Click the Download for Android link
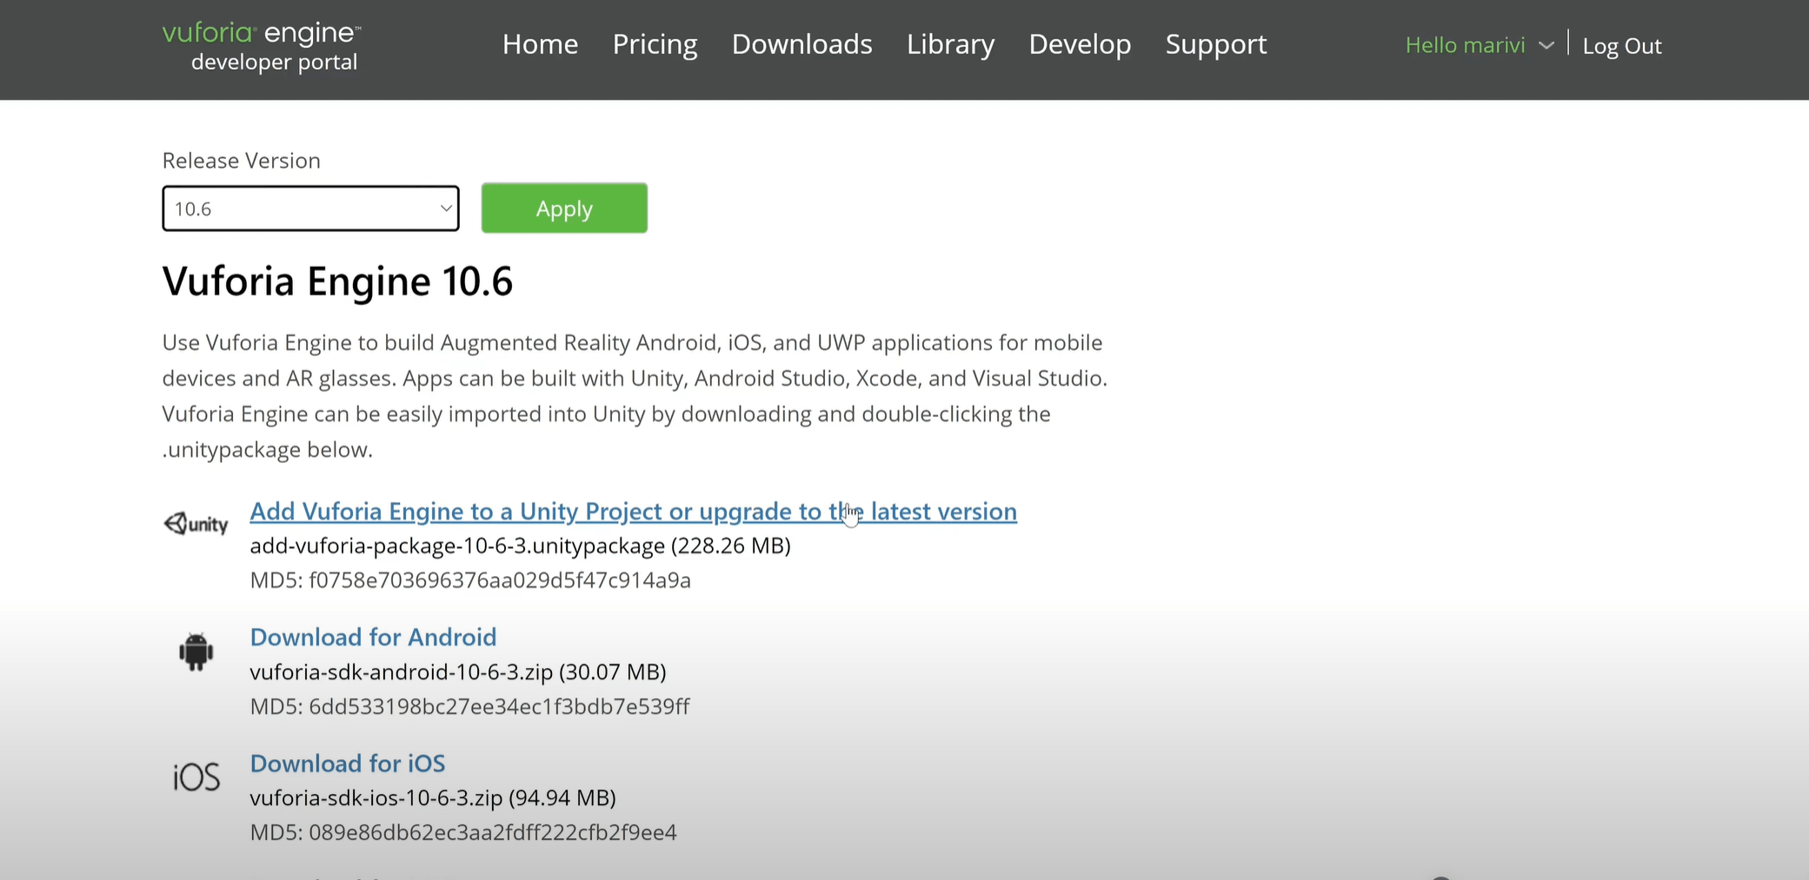The height and width of the screenshot is (880, 1809). click(x=373, y=637)
